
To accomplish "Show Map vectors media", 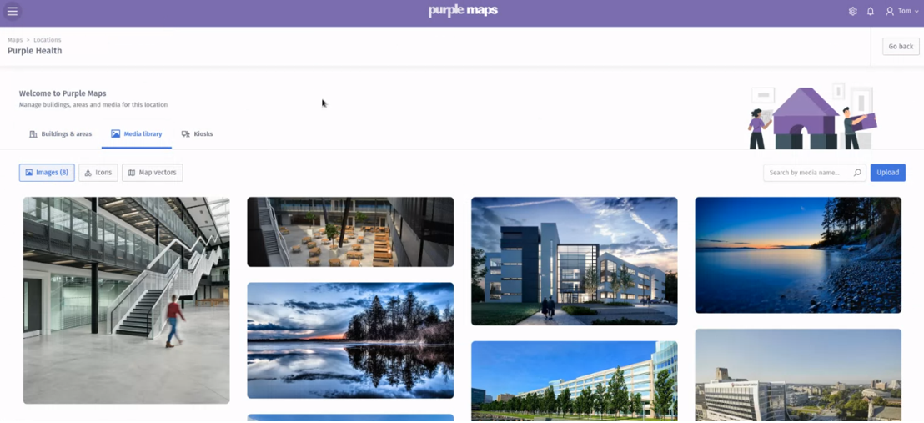I will coord(152,173).
